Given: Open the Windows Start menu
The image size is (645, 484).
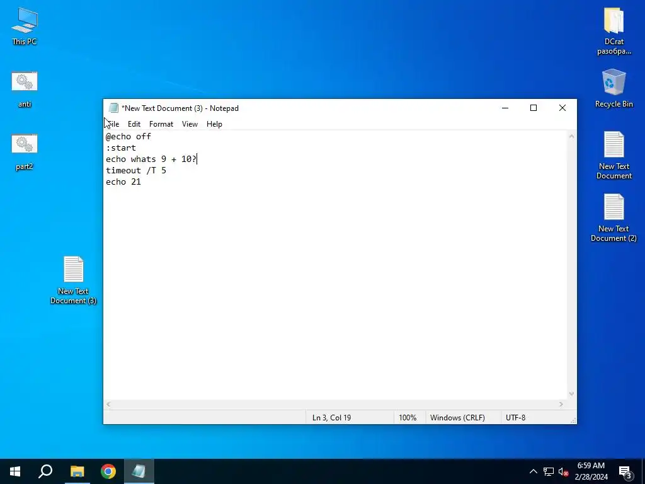Looking at the screenshot, I should pyautogui.click(x=15, y=471).
